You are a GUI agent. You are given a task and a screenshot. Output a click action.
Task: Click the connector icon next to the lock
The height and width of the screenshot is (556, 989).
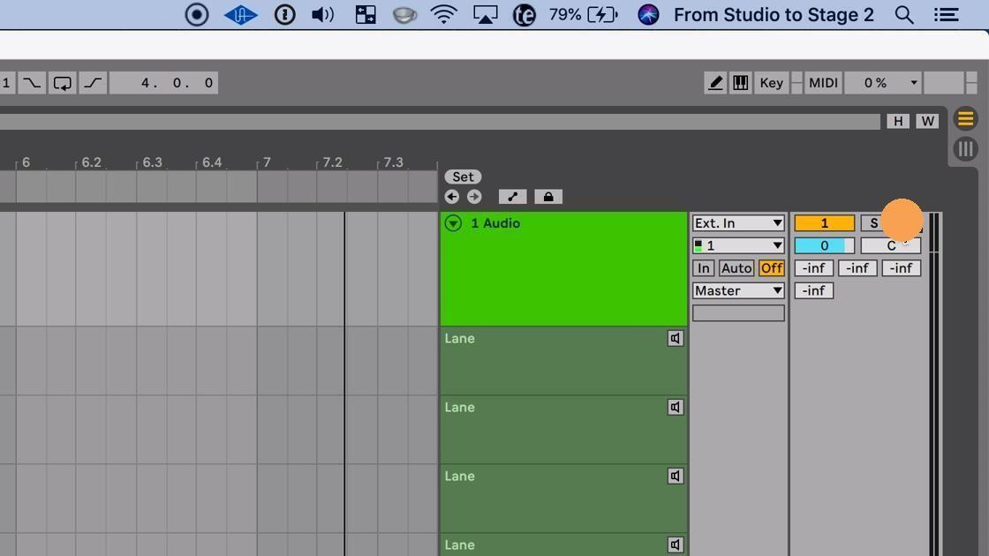click(512, 196)
